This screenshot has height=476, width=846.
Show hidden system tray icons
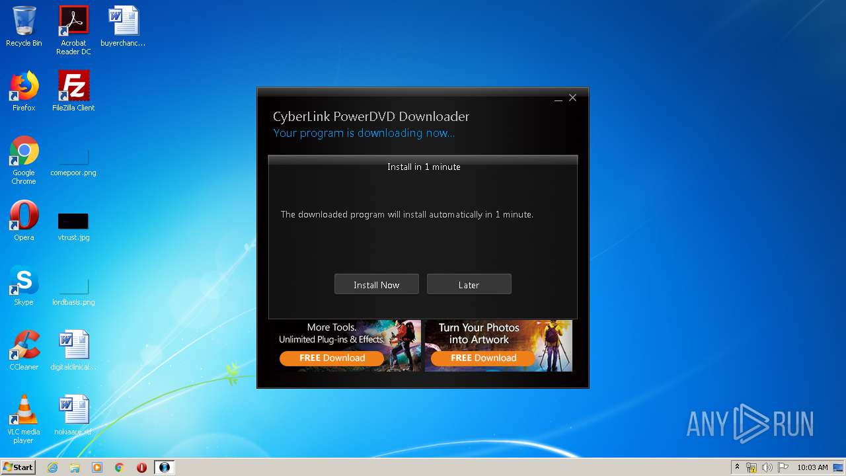(x=737, y=467)
